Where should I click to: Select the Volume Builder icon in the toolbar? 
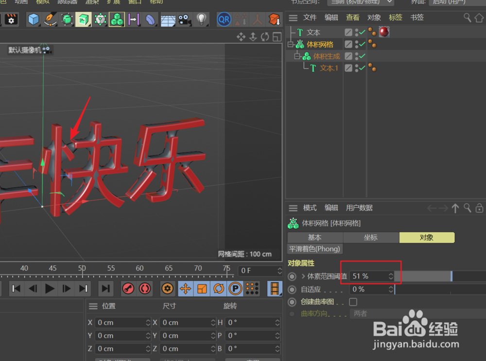116,19
